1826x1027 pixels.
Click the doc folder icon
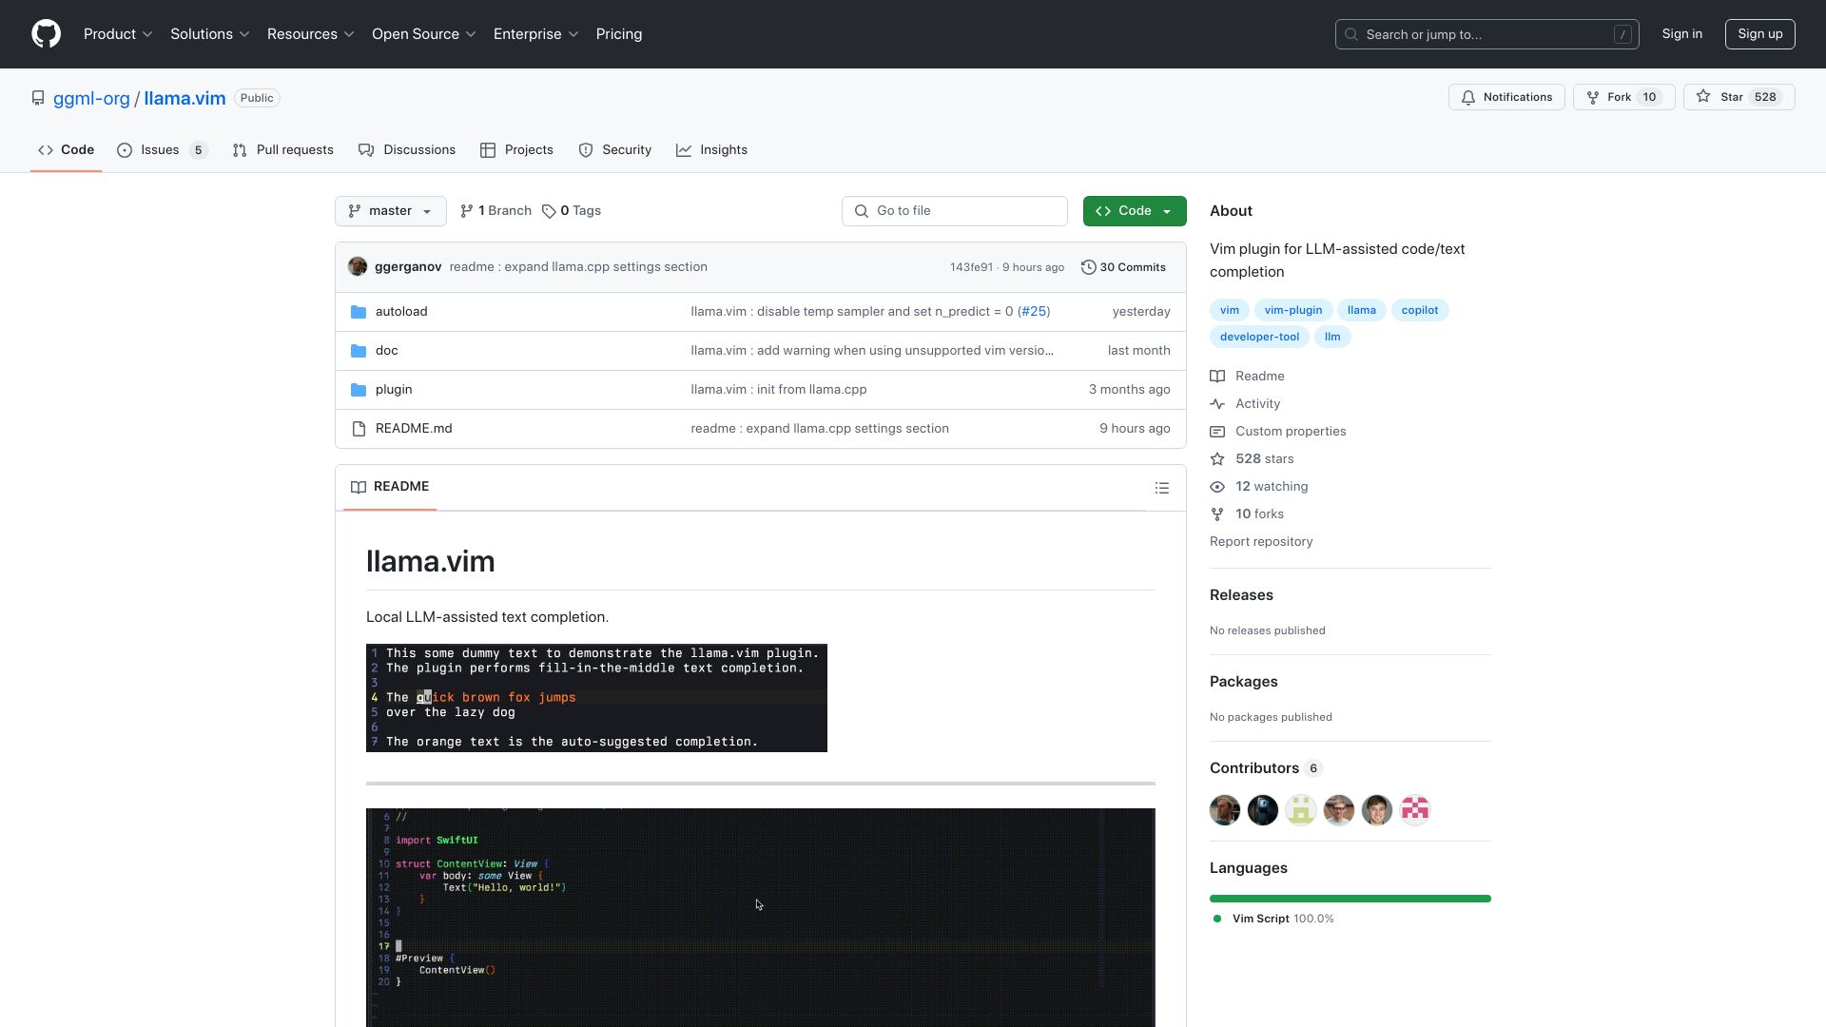[x=359, y=351]
